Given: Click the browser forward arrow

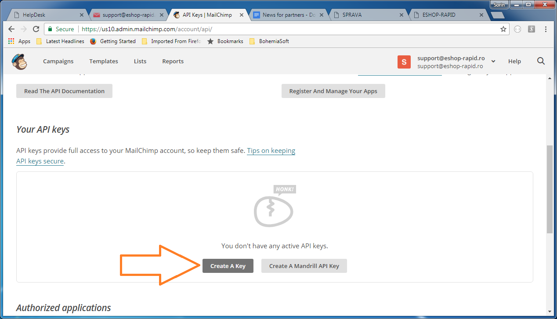Looking at the screenshot, I should coord(24,29).
